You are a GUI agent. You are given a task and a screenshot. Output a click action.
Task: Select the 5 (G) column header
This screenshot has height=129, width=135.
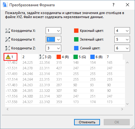coord(81,57)
